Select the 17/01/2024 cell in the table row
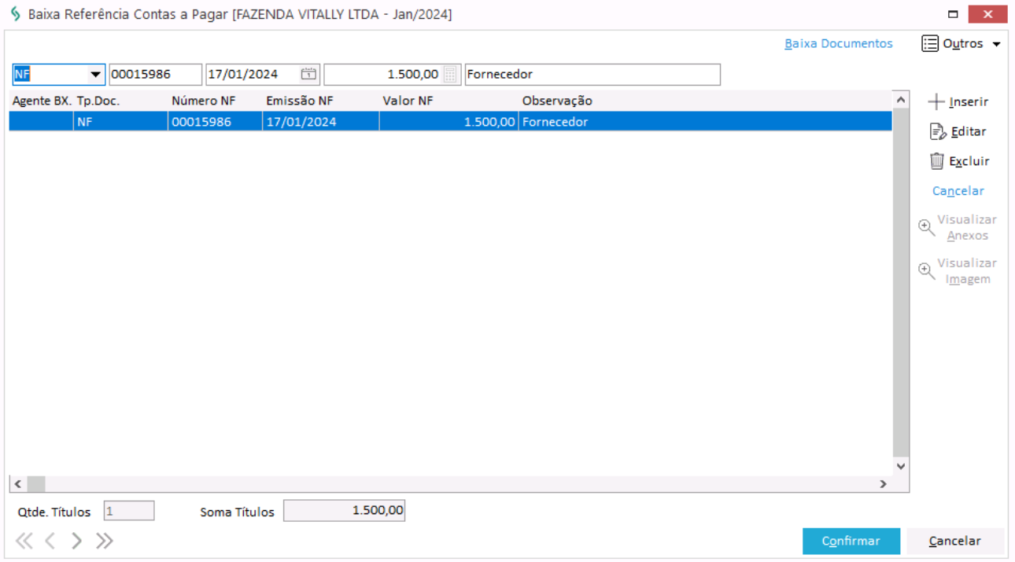 click(321, 122)
